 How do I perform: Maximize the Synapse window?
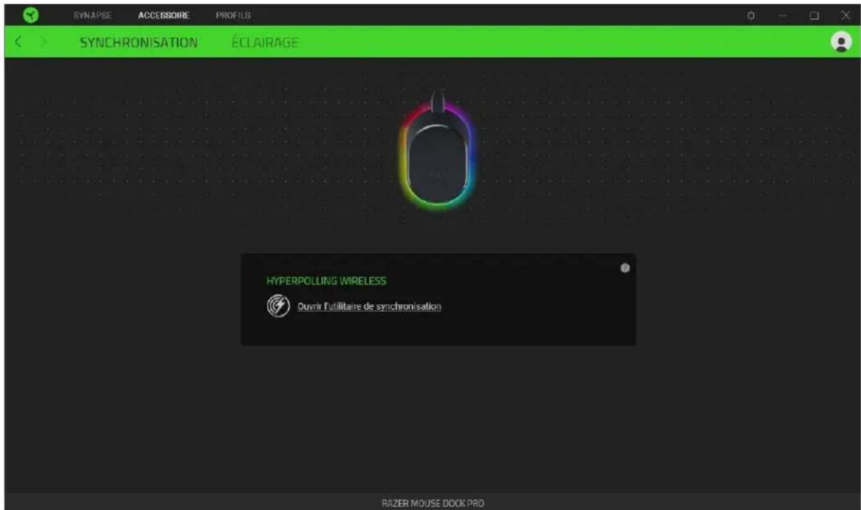[815, 14]
